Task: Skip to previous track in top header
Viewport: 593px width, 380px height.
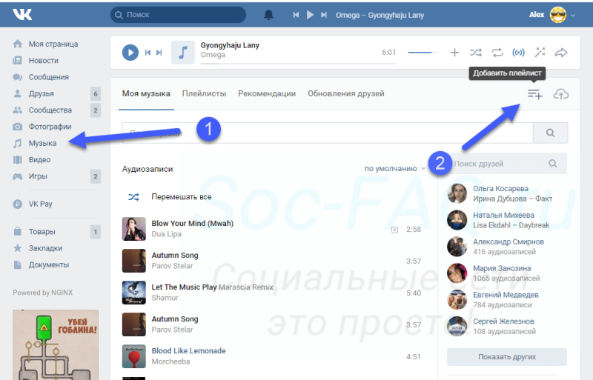Action: click(x=296, y=15)
